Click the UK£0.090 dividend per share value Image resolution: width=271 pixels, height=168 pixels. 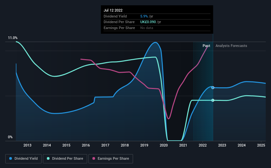[148, 22]
